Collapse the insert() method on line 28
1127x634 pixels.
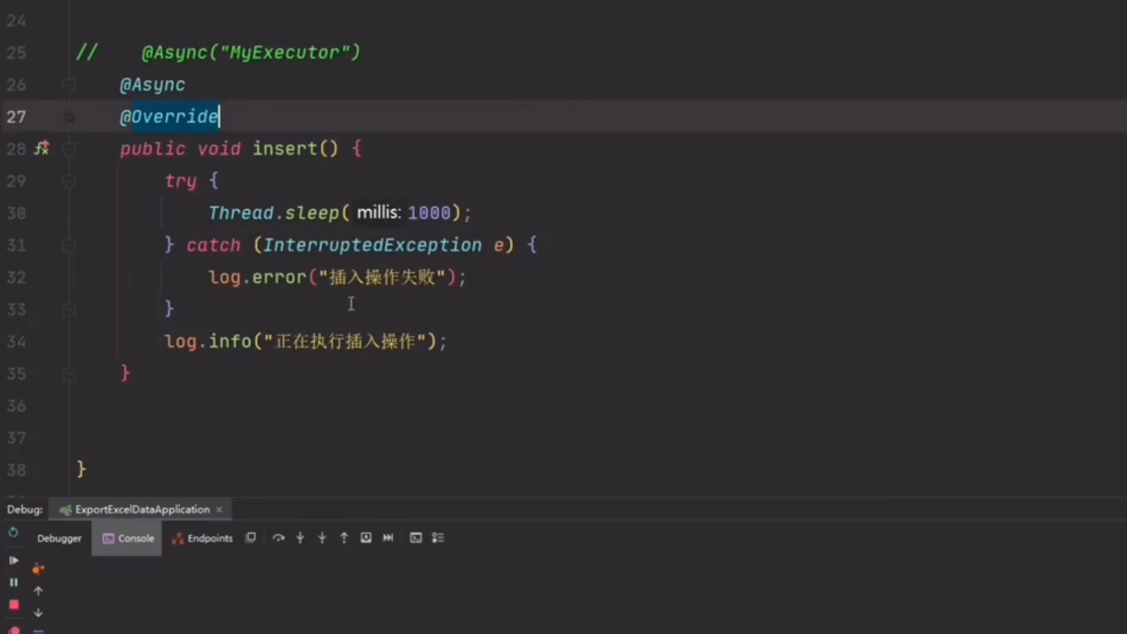click(x=69, y=149)
